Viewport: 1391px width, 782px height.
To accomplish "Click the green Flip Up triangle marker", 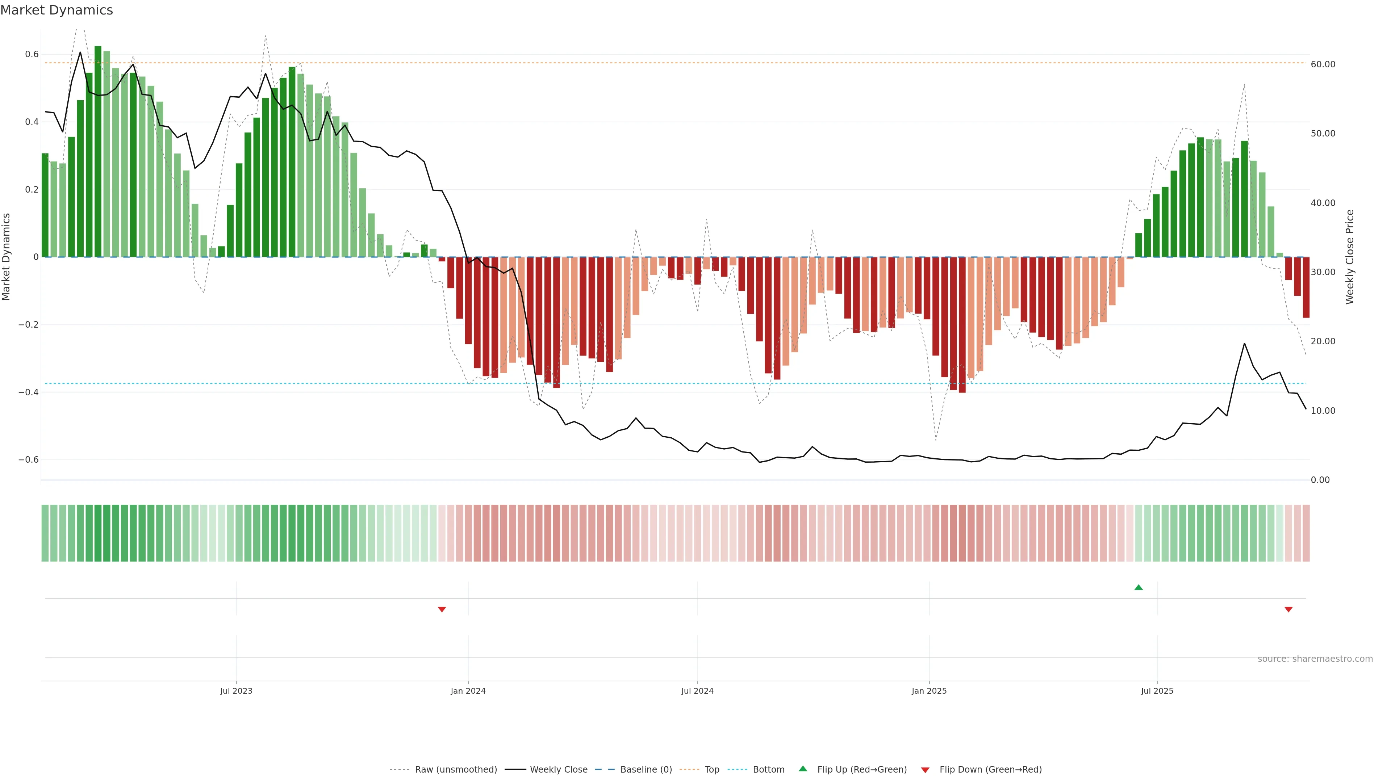I will (x=1138, y=587).
